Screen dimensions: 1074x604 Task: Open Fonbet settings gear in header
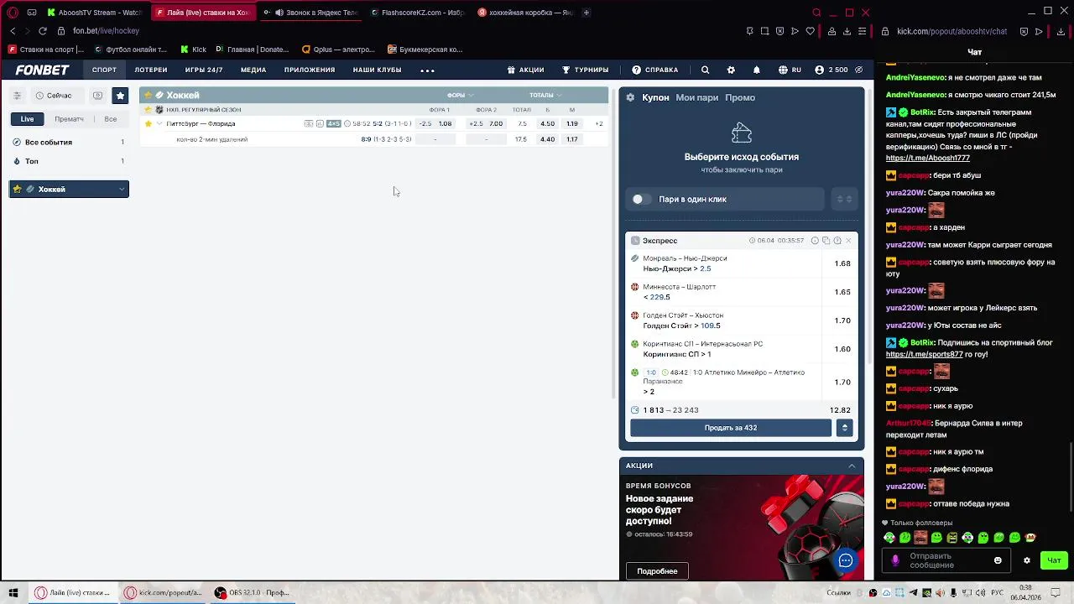[731, 70]
